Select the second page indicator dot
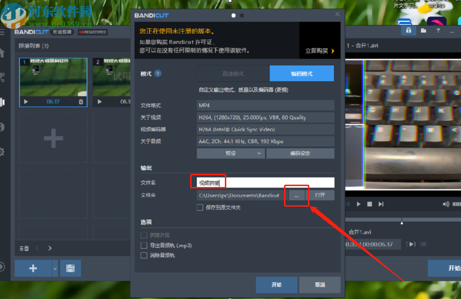461x299 pixels. point(242,15)
